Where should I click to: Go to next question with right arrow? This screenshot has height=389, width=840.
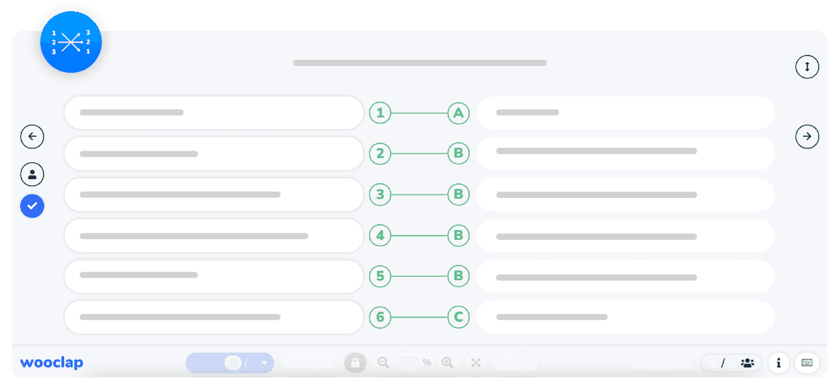(807, 137)
